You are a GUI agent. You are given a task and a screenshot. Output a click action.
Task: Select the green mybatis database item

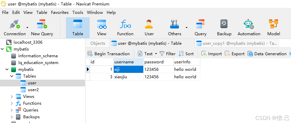pyautogui.click(x=26, y=69)
